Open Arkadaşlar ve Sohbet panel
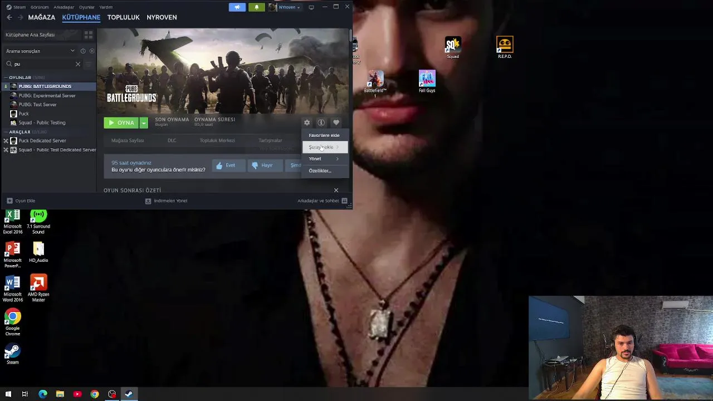Image resolution: width=713 pixels, height=401 pixels. coord(323,200)
